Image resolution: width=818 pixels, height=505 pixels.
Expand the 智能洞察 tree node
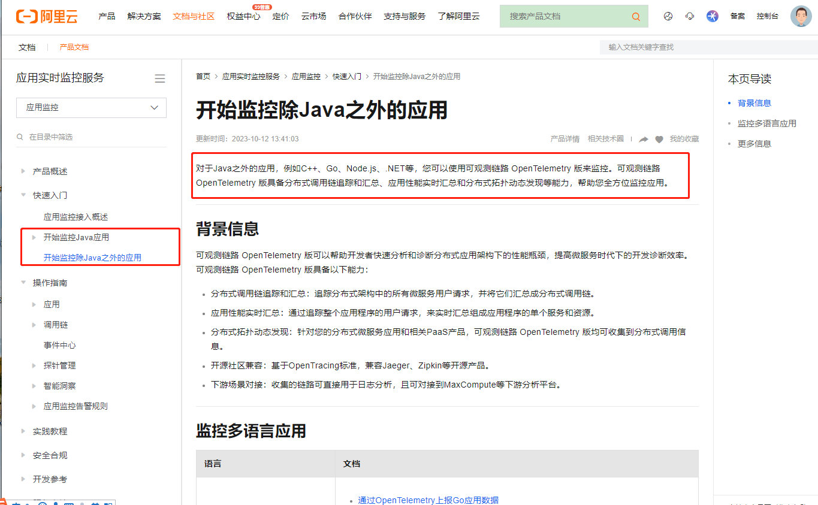(34, 386)
